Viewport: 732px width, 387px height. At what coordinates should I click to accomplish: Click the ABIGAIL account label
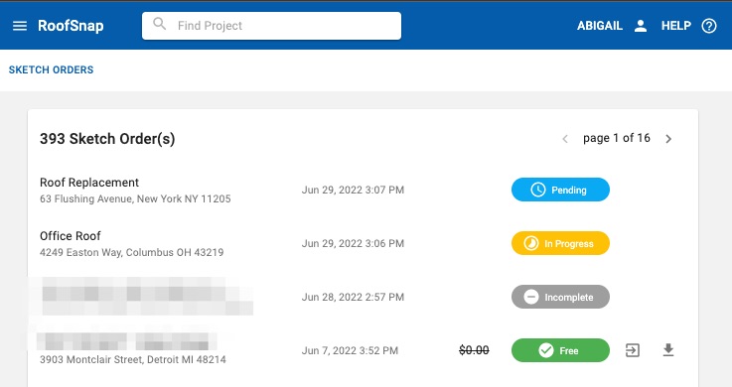[600, 26]
